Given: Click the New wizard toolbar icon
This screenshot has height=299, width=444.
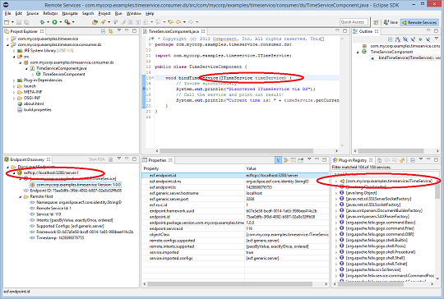Looking at the screenshot, I should coord(7,22).
